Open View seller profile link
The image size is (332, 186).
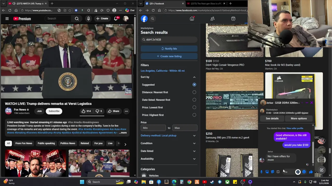(x=295, y=128)
